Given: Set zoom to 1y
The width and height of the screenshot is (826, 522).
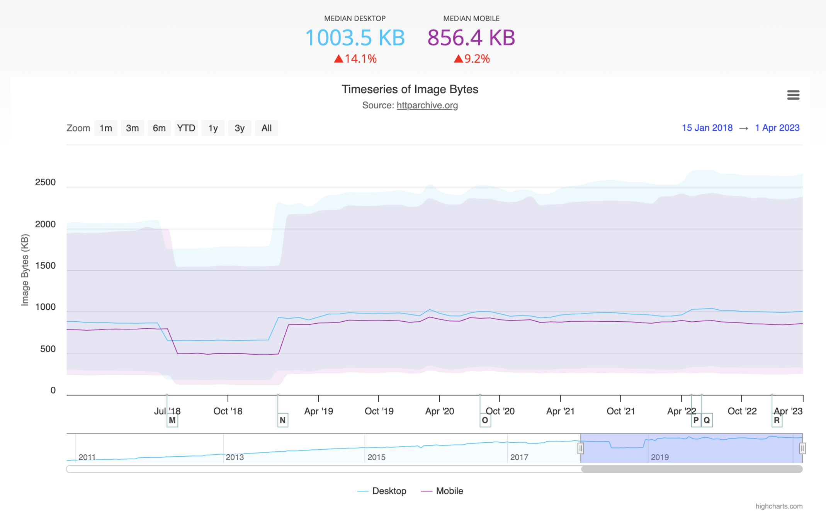Looking at the screenshot, I should pos(213,128).
